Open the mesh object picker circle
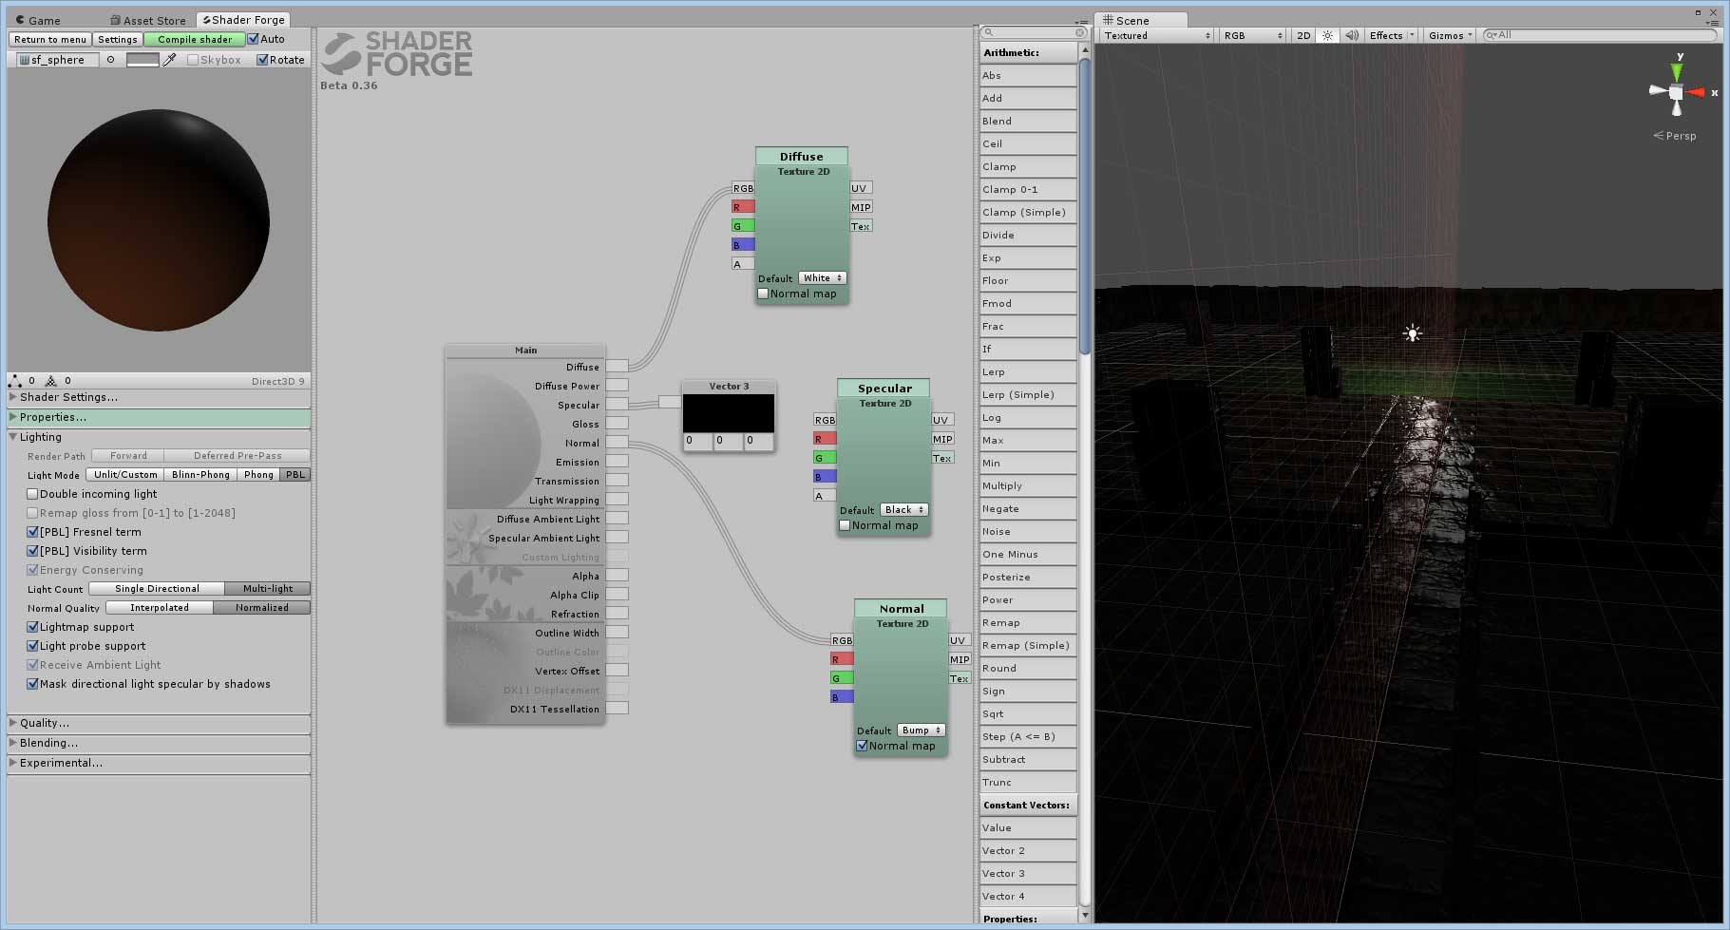The height and width of the screenshot is (930, 1730). coord(111,60)
